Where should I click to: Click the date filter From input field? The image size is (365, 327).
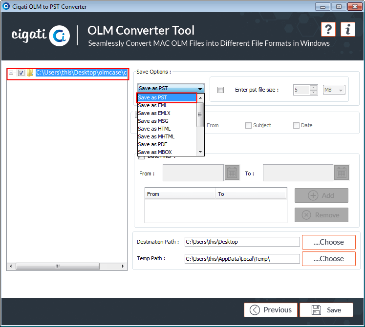[193, 173]
